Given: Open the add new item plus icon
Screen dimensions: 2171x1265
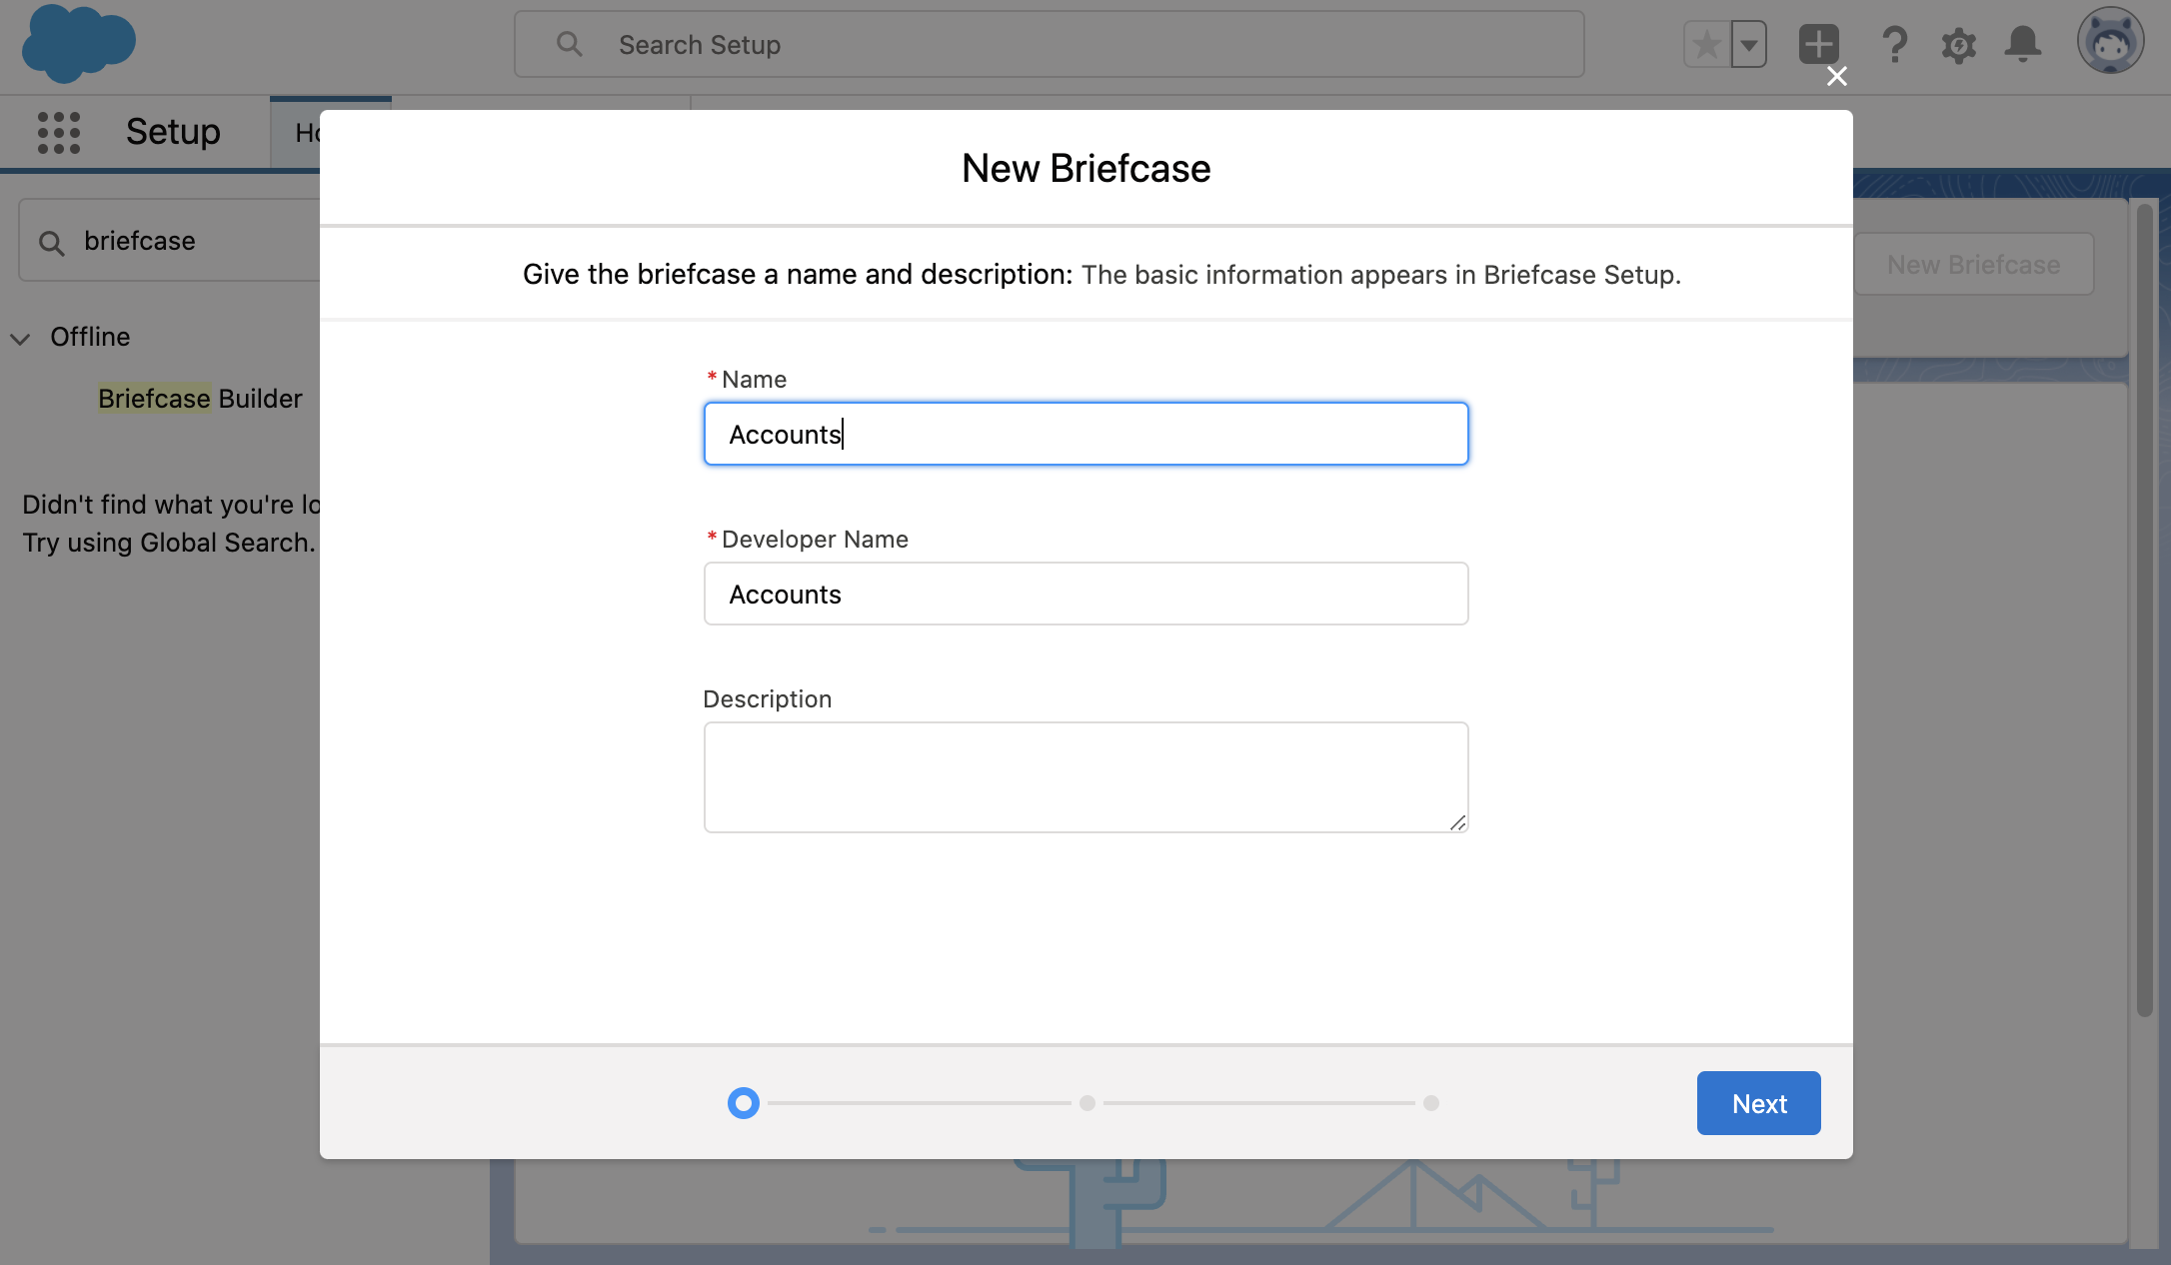Looking at the screenshot, I should tap(1820, 41).
